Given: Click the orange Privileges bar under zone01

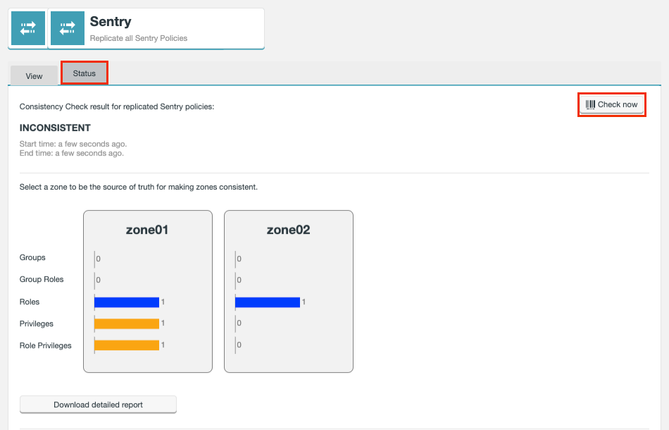Looking at the screenshot, I should tap(127, 323).
